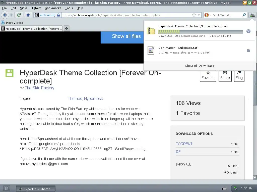This screenshot has height=192, width=257.
Task: Open the Help menu
Action: click(x=80, y=8)
